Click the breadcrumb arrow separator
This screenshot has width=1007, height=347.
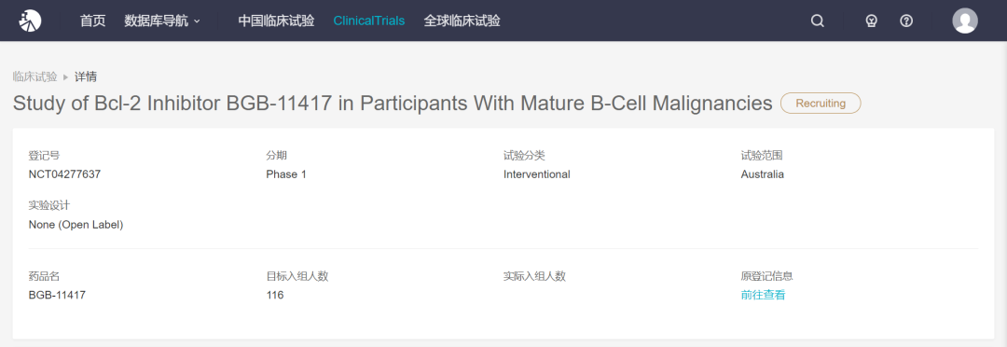[65, 77]
